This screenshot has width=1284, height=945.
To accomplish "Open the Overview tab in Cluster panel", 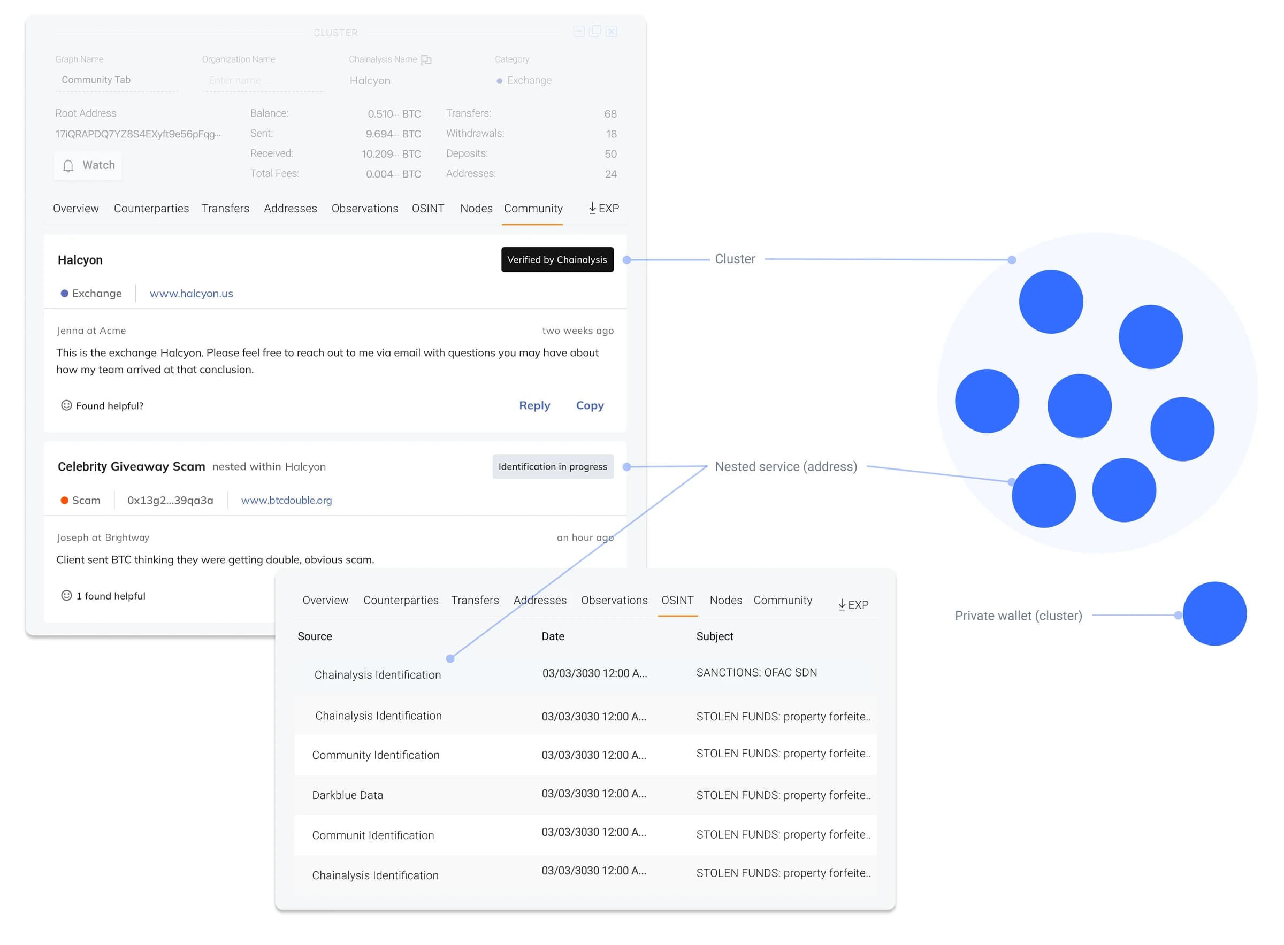I will coord(76,208).
